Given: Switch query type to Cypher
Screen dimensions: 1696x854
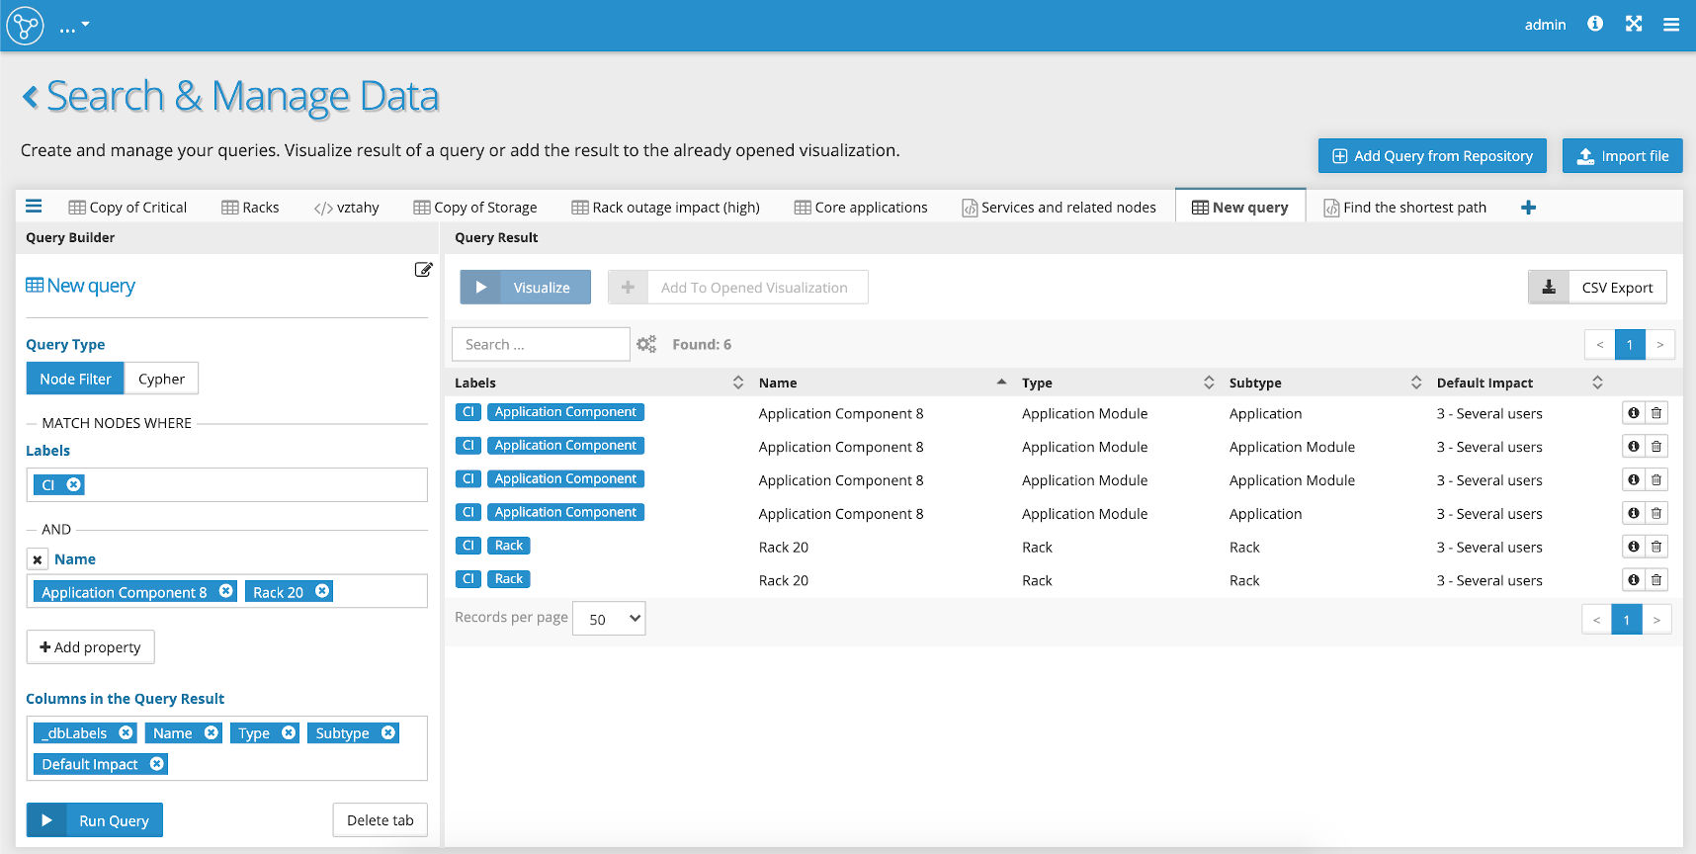Looking at the screenshot, I should (161, 379).
